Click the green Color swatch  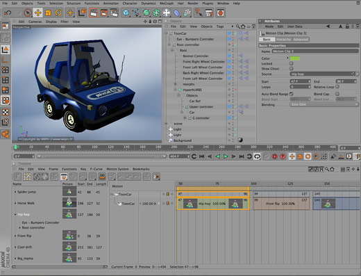point(294,58)
